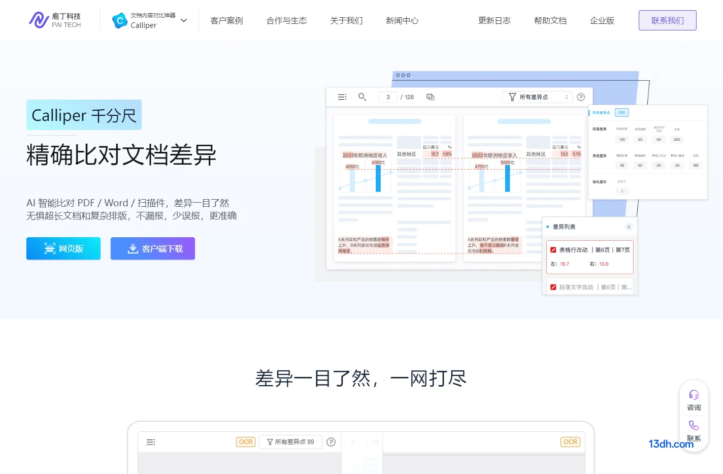The height and width of the screenshot is (474, 723).
Task: Open the 关于我们 menu item
Action: pos(346,20)
